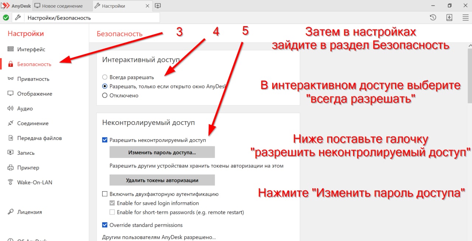This screenshot has width=472, height=241.
Task: Click Удалить токены авторизации button
Action: [162, 180]
